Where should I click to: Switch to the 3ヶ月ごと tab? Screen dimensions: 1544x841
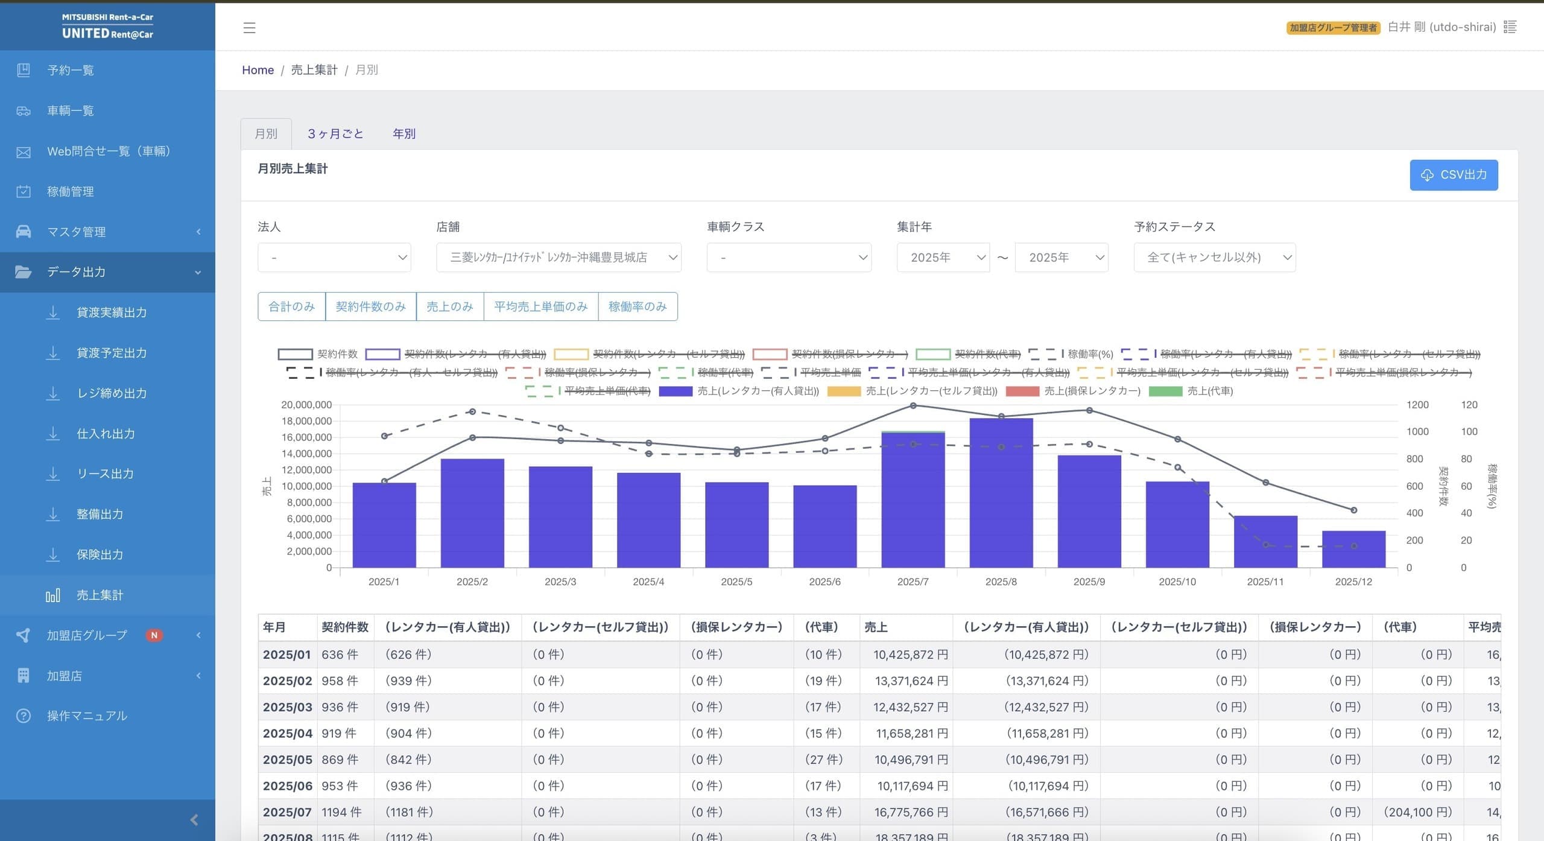point(335,134)
